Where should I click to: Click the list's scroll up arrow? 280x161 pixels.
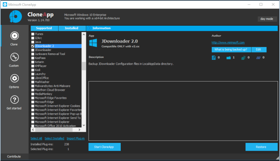pos(84,34)
